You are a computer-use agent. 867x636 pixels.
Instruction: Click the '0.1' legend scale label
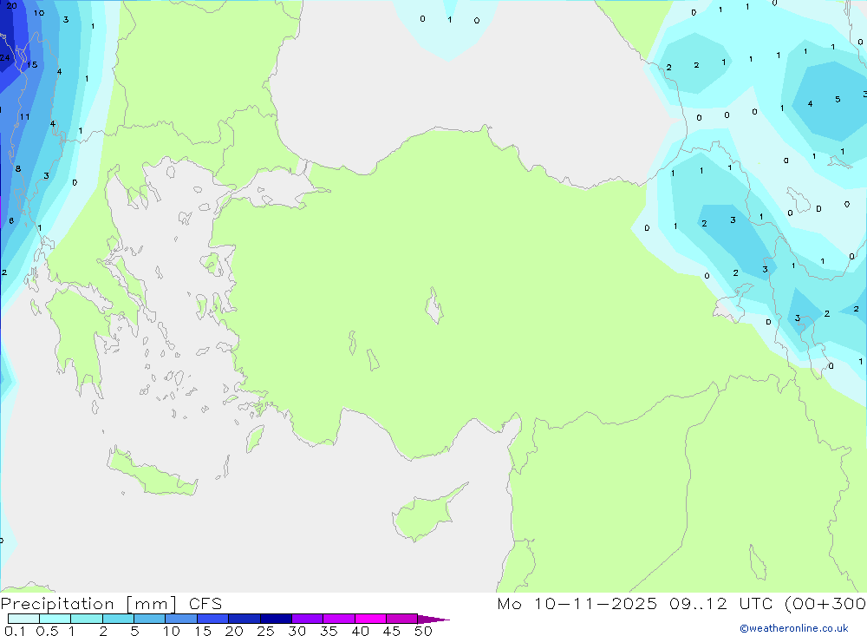(x=15, y=631)
